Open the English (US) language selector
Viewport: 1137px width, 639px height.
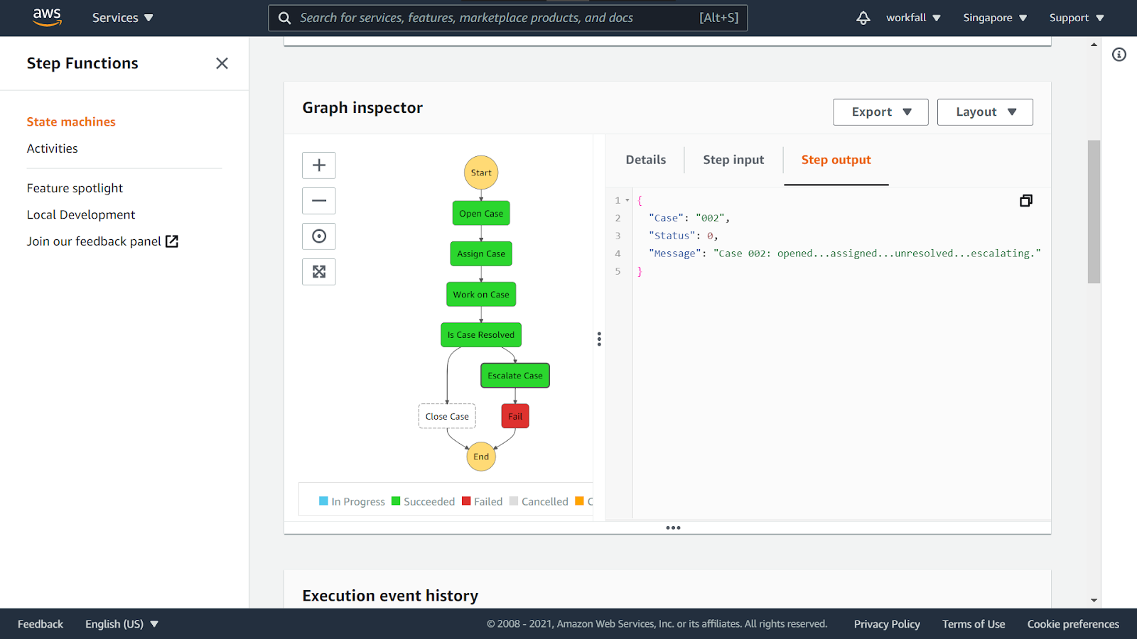pyautogui.click(x=122, y=624)
